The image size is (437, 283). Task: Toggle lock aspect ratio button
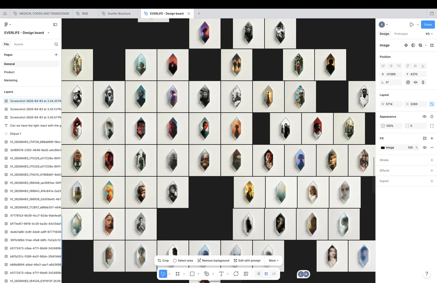pyautogui.click(x=432, y=104)
